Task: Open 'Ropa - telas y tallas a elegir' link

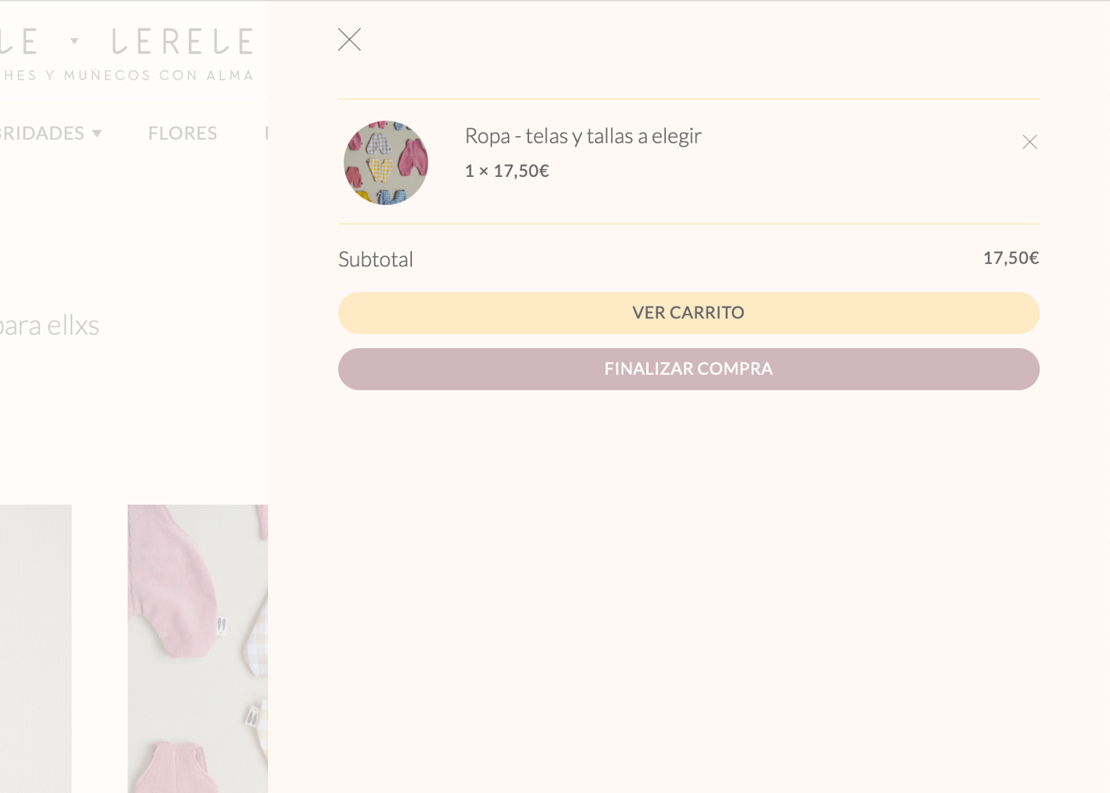Action: (x=583, y=136)
